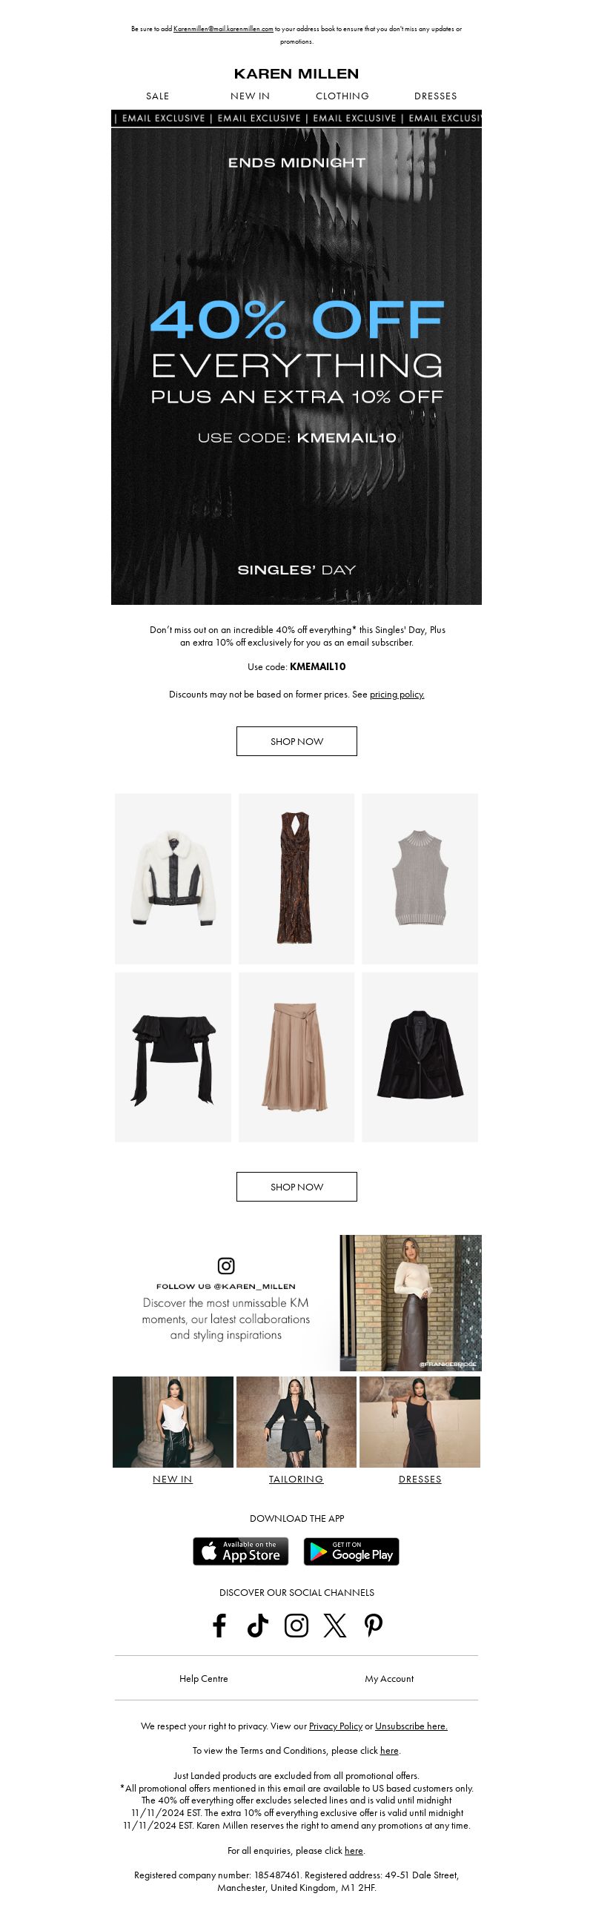View the white faux fur jacket product
This screenshot has width=593, height=1905.
coord(173,878)
